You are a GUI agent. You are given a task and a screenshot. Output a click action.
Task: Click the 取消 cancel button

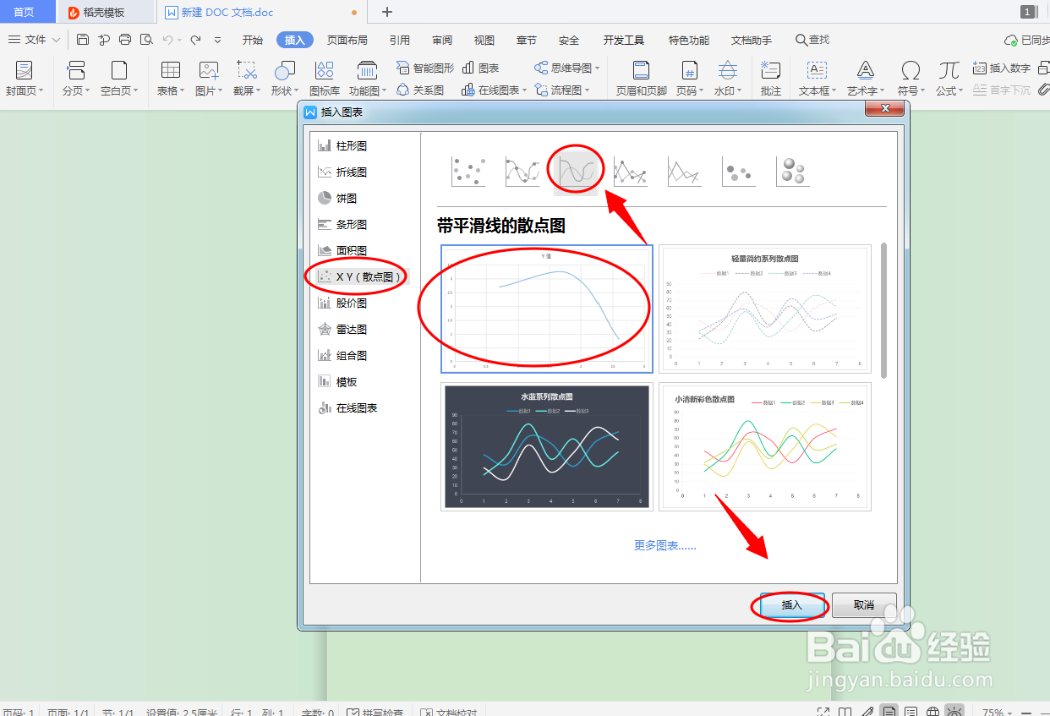[864, 605]
